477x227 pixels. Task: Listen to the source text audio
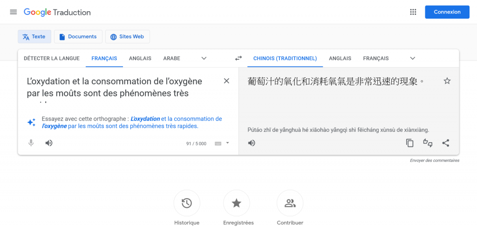coord(48,143)
